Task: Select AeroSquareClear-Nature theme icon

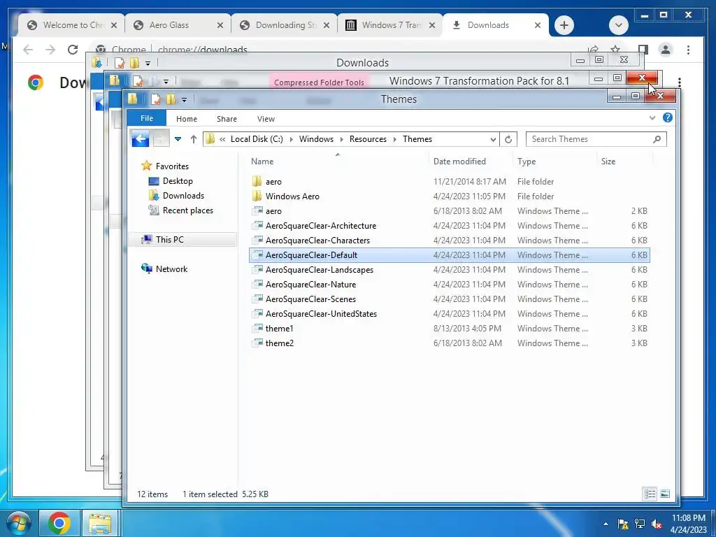Action: point(257,284)
